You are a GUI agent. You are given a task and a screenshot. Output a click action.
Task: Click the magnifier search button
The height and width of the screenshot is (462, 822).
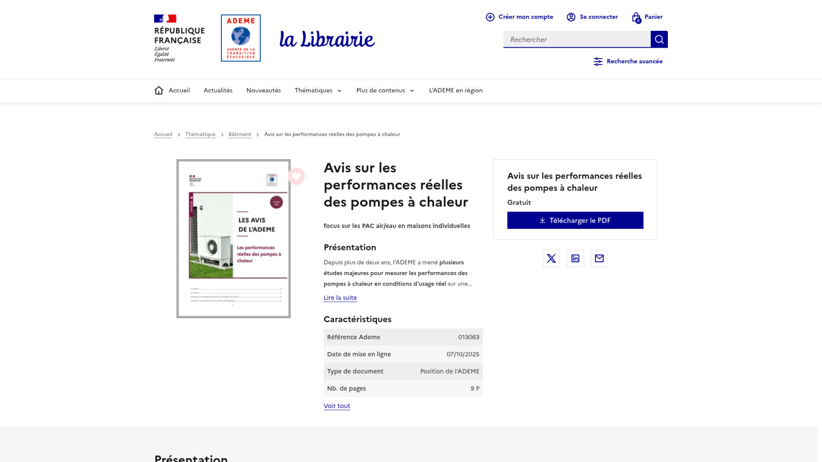(659, 40)
